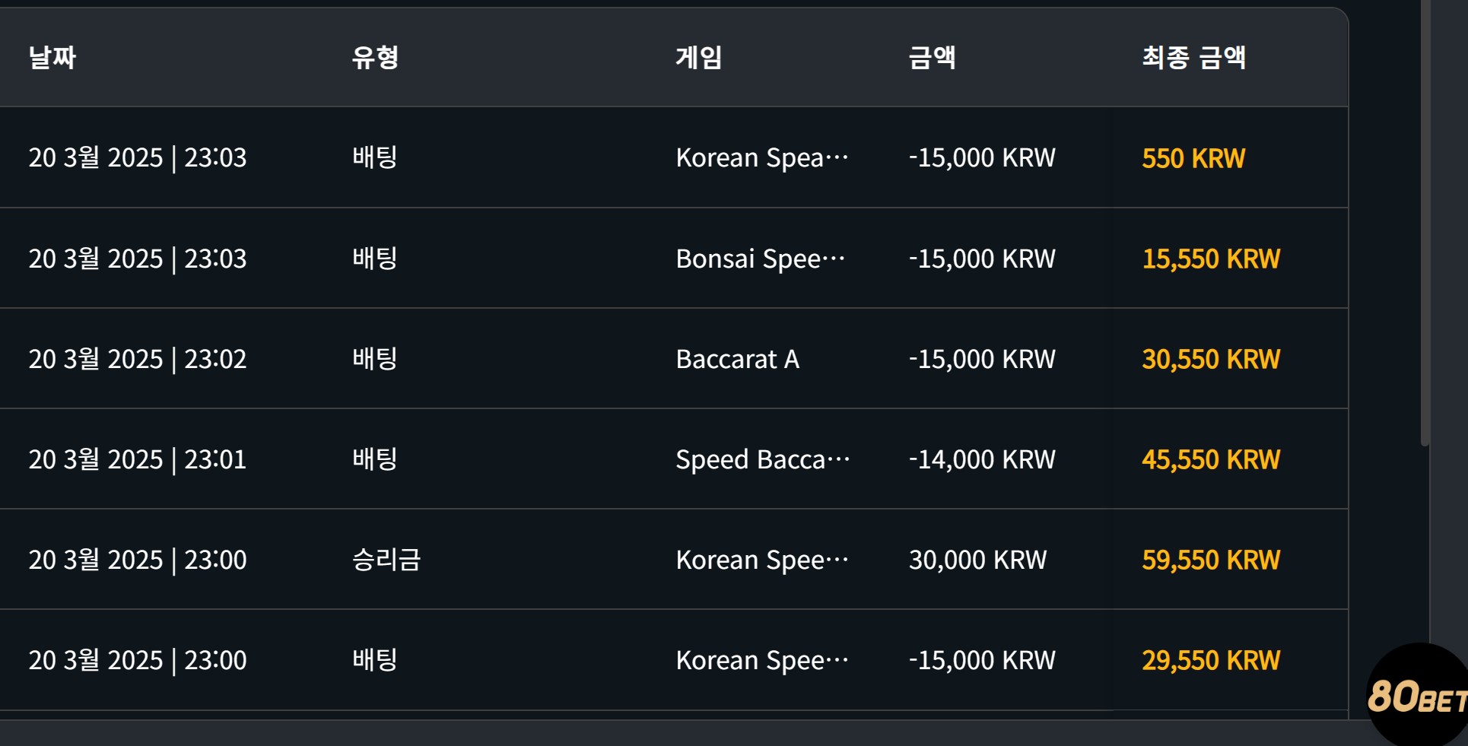Select the Baccarat A game entry
Image resolution: width=1468 pixels, height=746 pixels.
[737, 359]
